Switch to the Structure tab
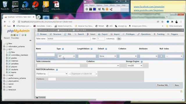This screenshot has height=104, width=186. click(x=56, y=34)
